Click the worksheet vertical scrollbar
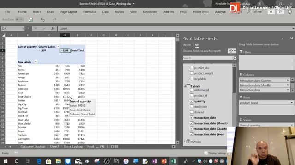Viewport: 295px width, 165px height. coord(177,89)
